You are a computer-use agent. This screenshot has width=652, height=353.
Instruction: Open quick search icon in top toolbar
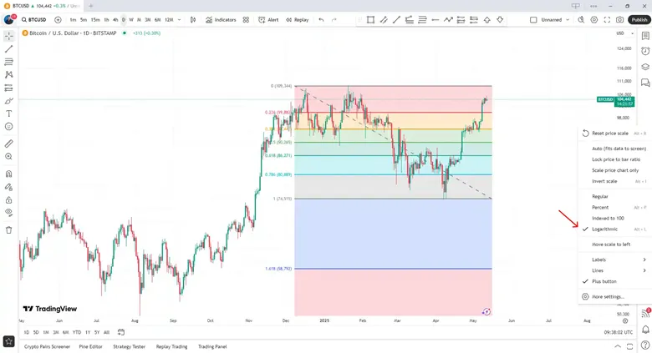[581, 19]
